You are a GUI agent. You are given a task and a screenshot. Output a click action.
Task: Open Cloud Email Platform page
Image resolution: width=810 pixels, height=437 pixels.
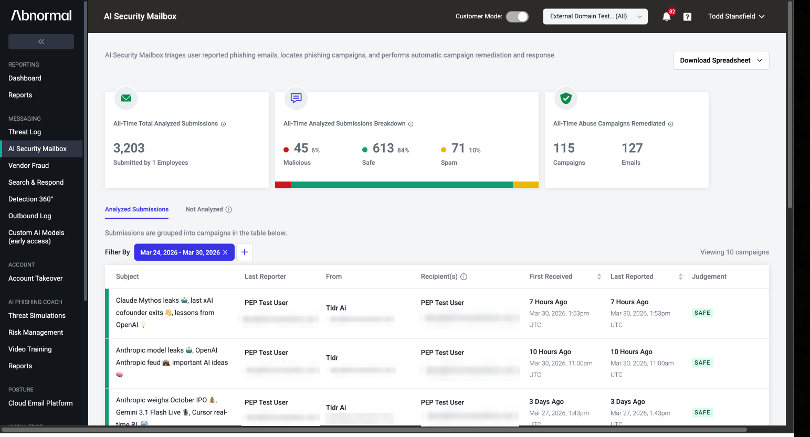coord(40,403)
